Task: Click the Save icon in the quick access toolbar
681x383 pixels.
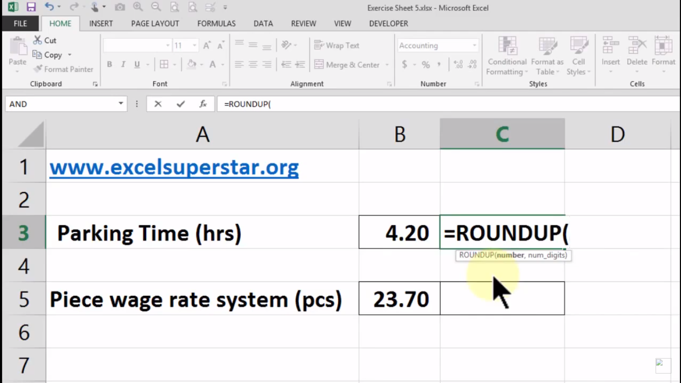Action: pos(31,7)
